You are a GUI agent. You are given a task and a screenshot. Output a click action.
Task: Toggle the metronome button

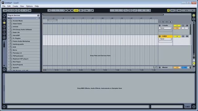point(29,10)
